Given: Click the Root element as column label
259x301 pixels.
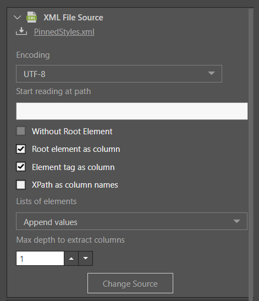Looking at the screenshot, I should [x=76, y=149].
